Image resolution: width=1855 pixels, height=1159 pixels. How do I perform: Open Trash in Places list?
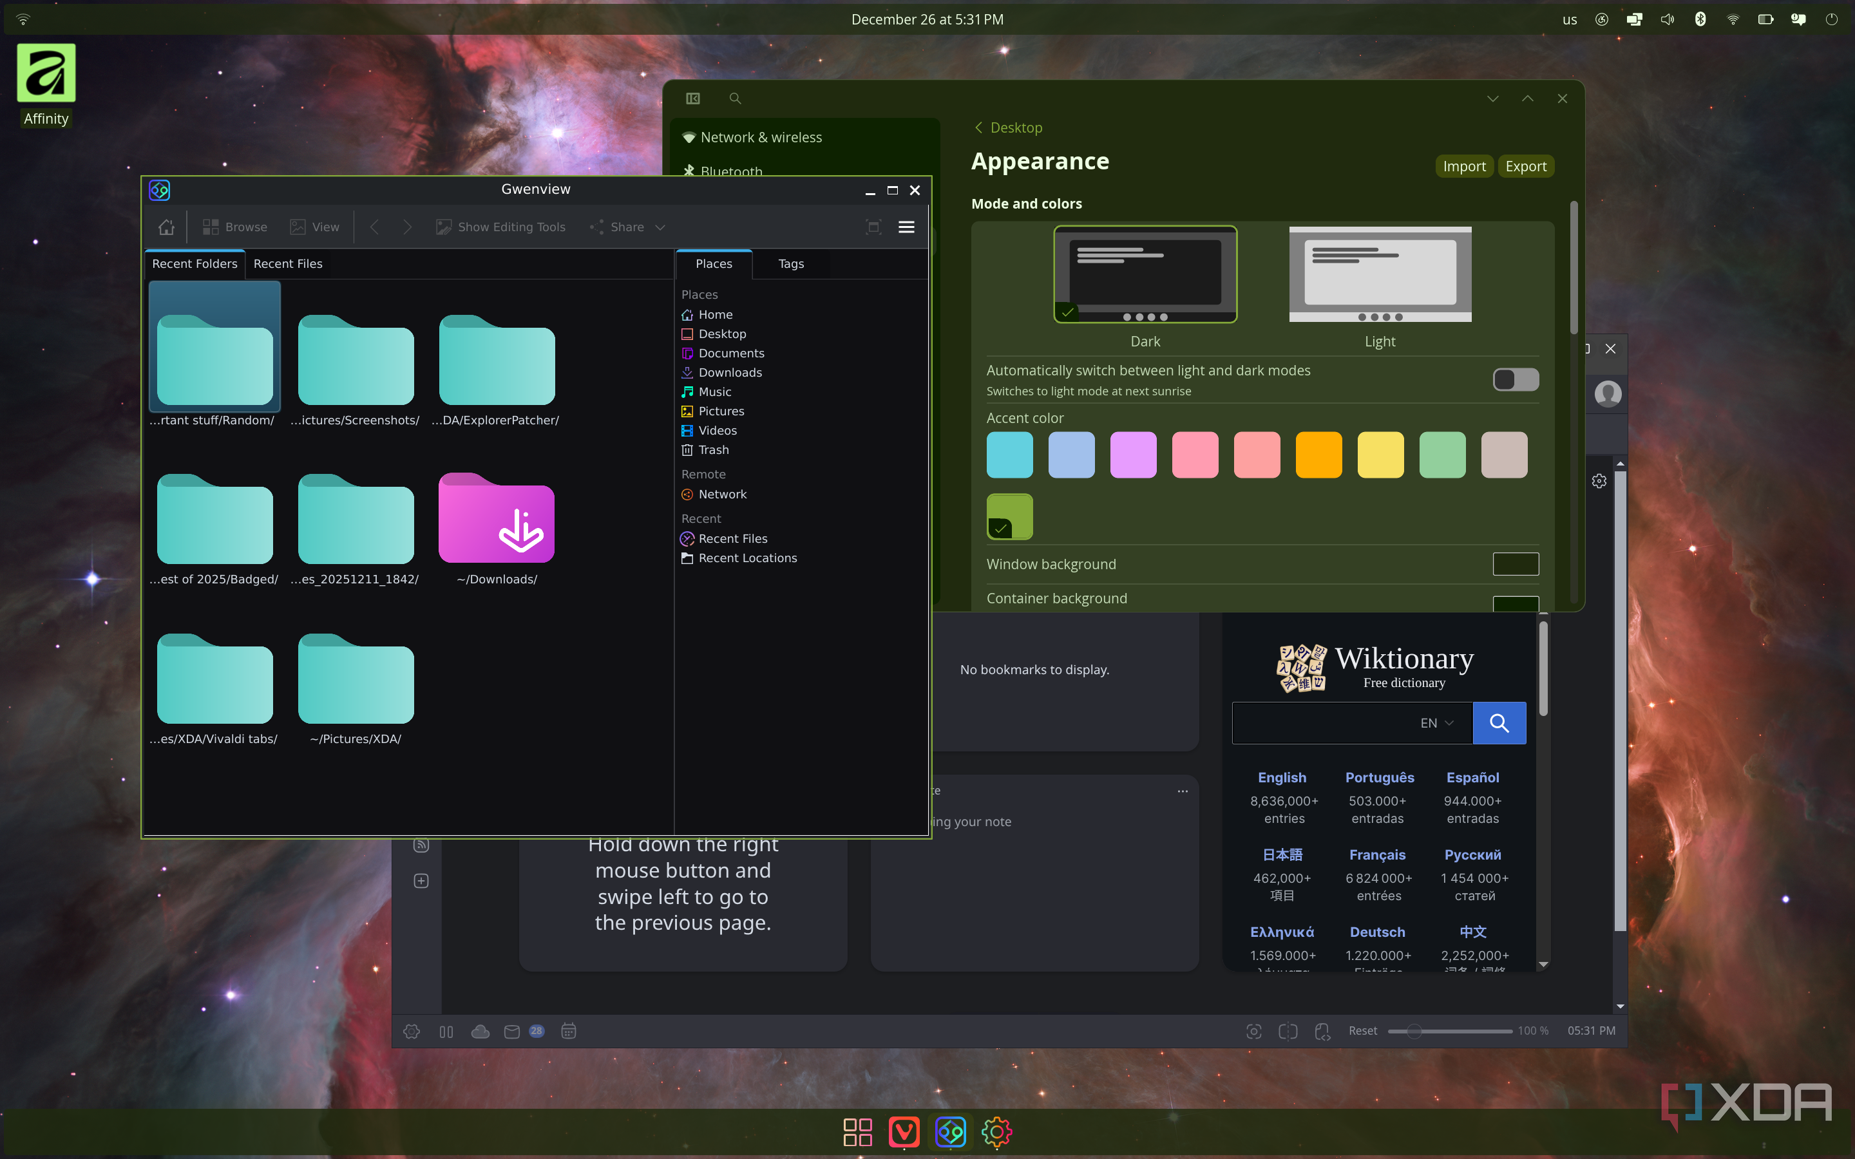[713, 450]
